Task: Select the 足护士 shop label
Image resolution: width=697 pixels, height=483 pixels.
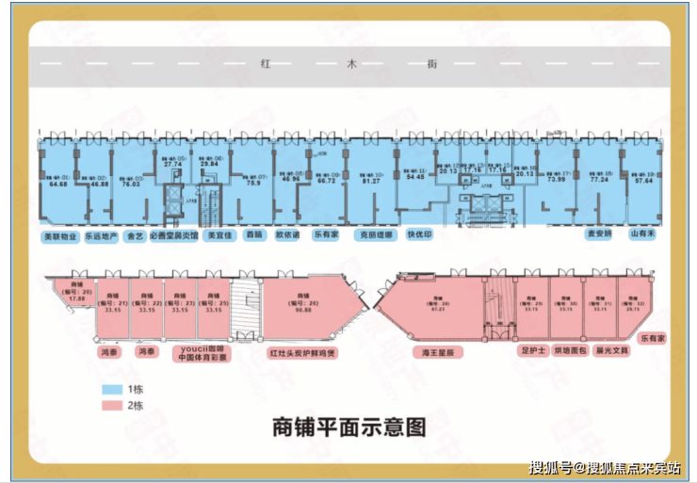Action: coord(533,350)
